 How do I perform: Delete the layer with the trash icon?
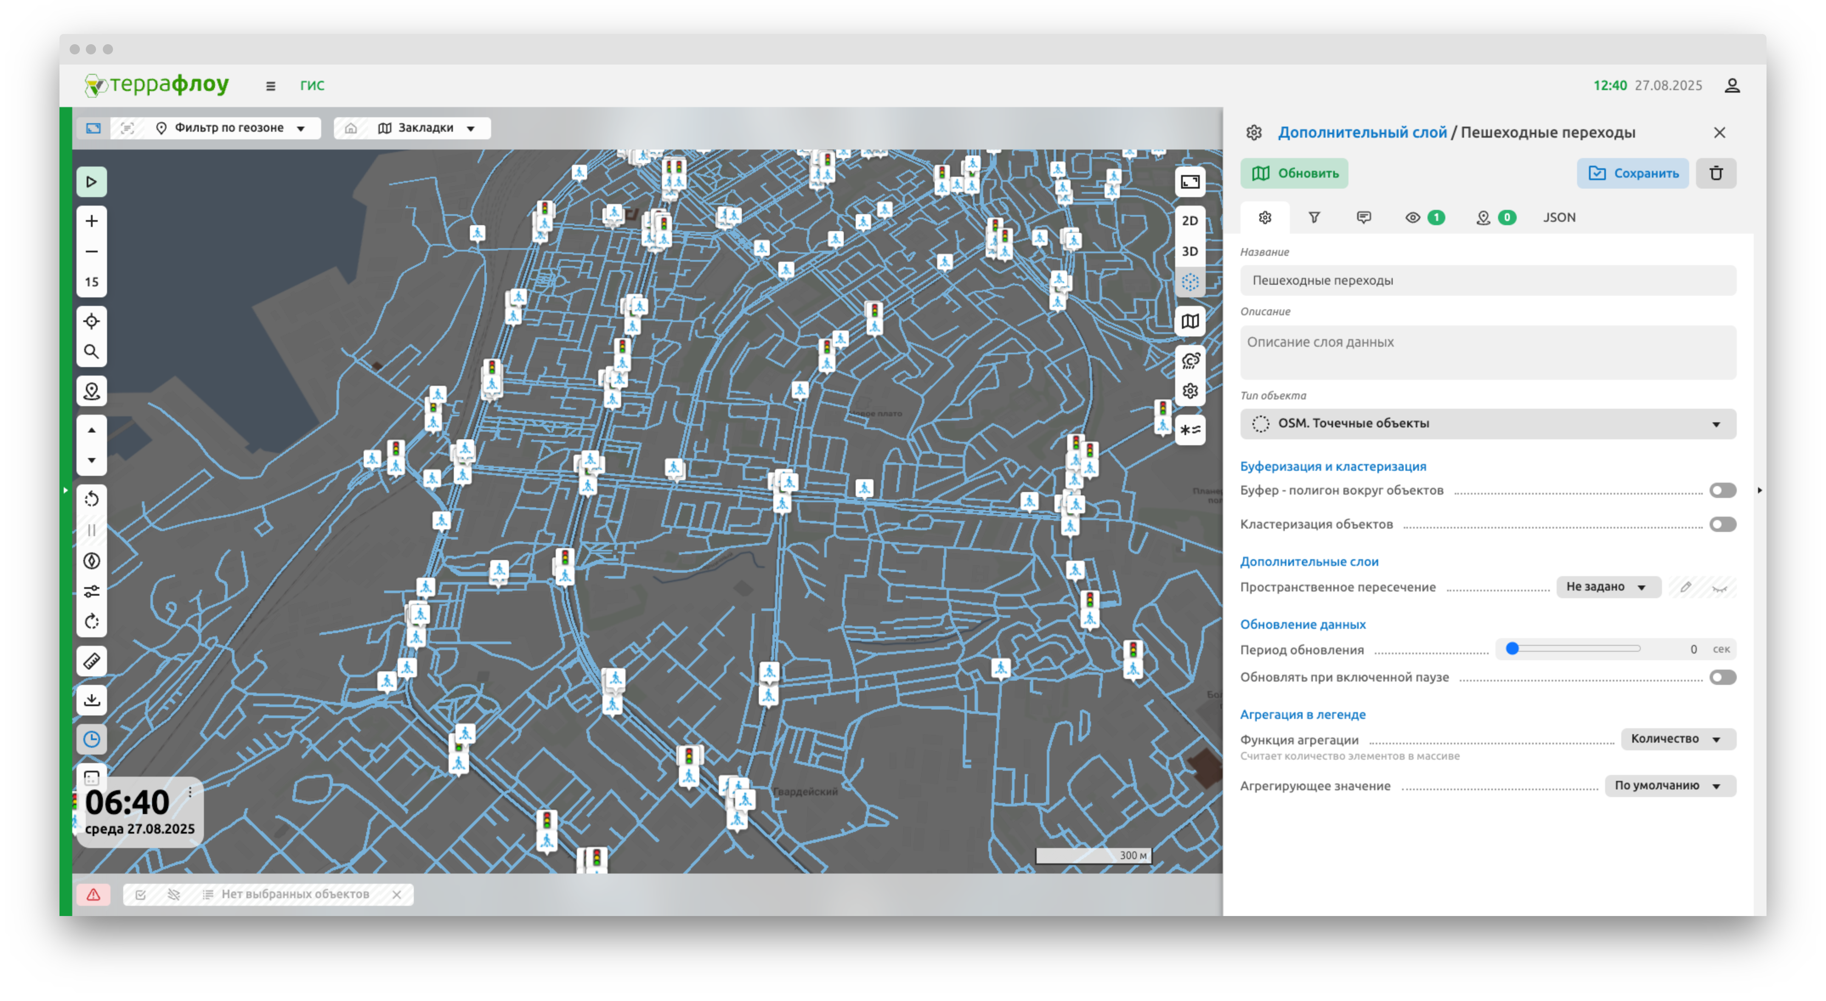(1716, 174)
